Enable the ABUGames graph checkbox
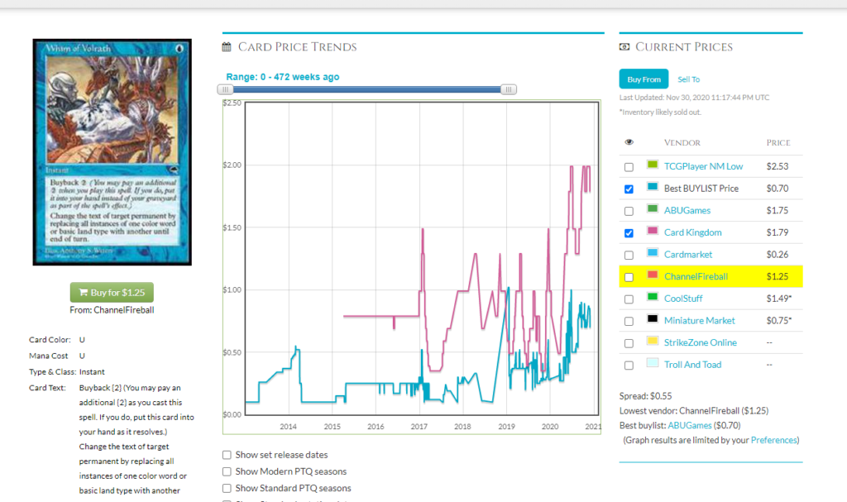This screenshot has height=502, width=847. click(629, 211)
